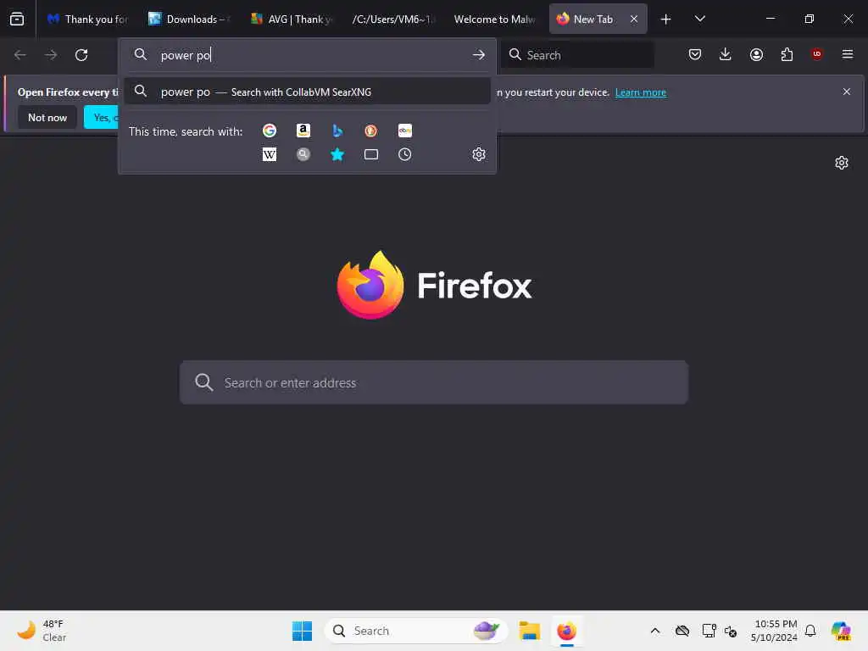Open Firefox View
This screenshot has height=651, width=868.
(x=17, y=19)
